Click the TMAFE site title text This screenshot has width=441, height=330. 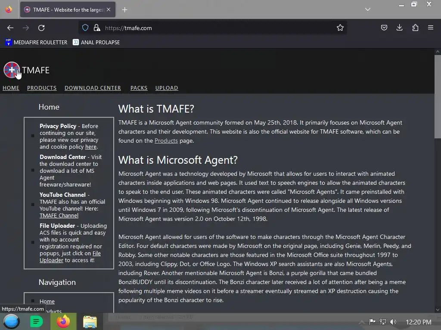click(36, 70)
